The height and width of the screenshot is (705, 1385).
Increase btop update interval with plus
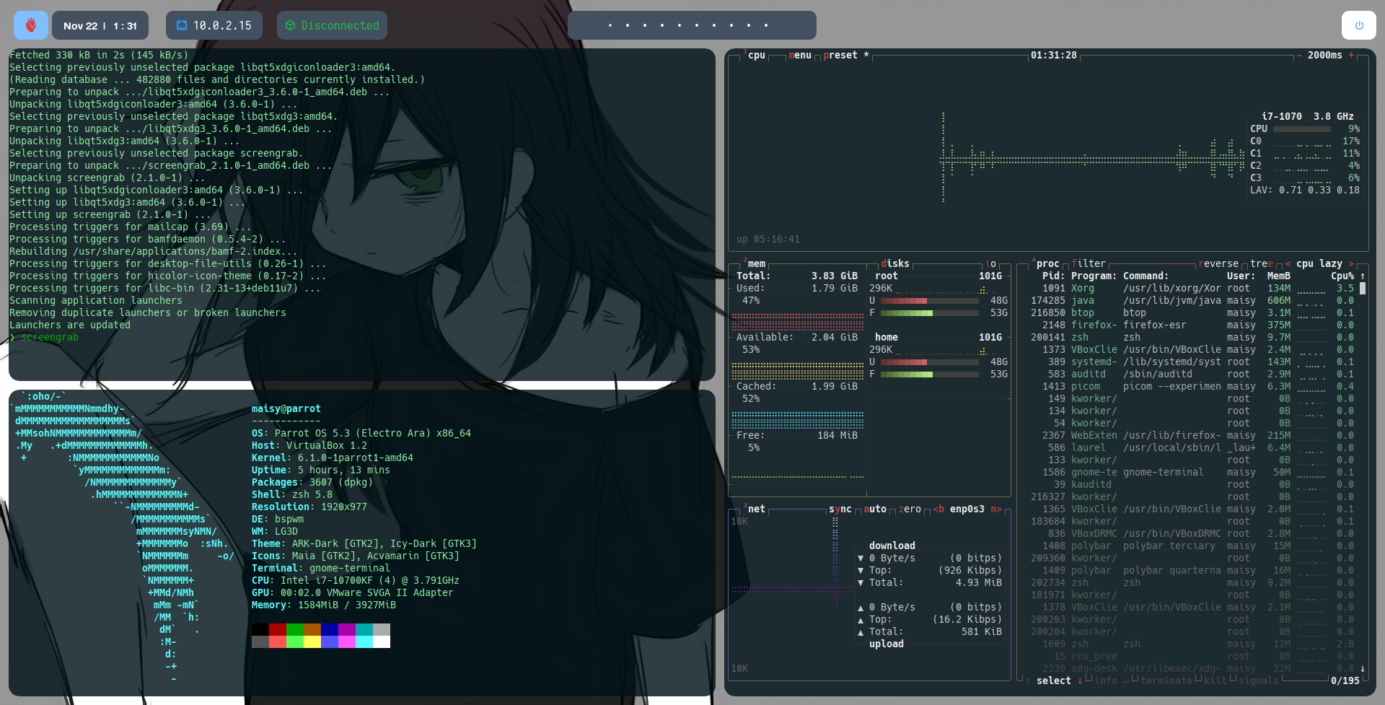click(x=1351, y=56)
